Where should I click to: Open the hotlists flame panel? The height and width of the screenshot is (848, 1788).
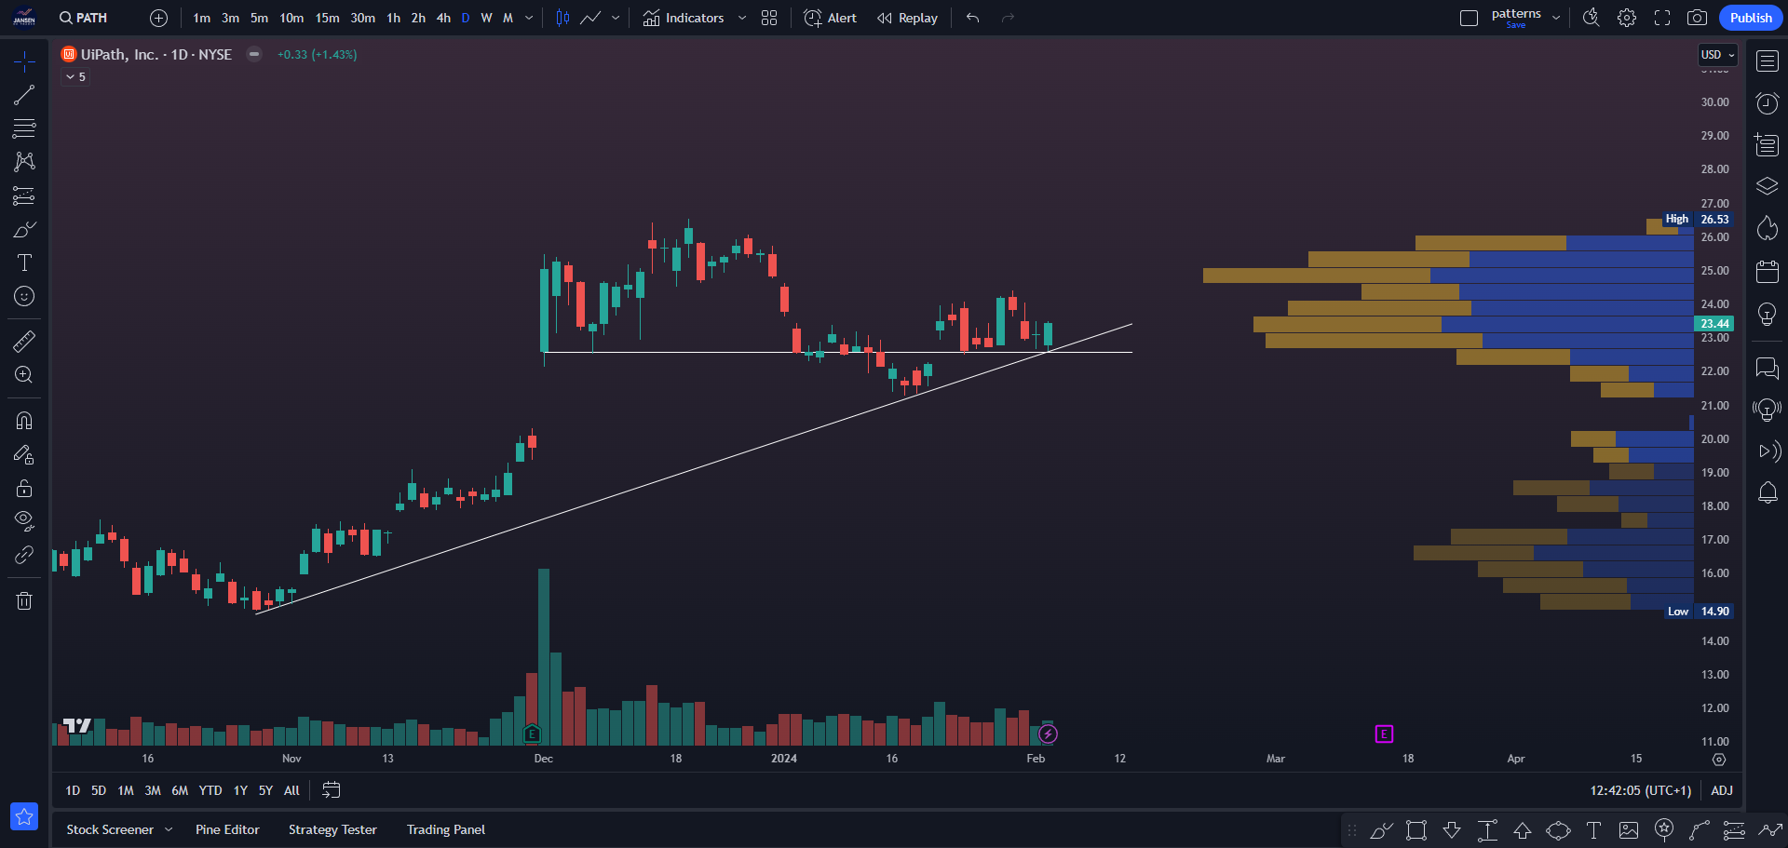click(1768, 228)
